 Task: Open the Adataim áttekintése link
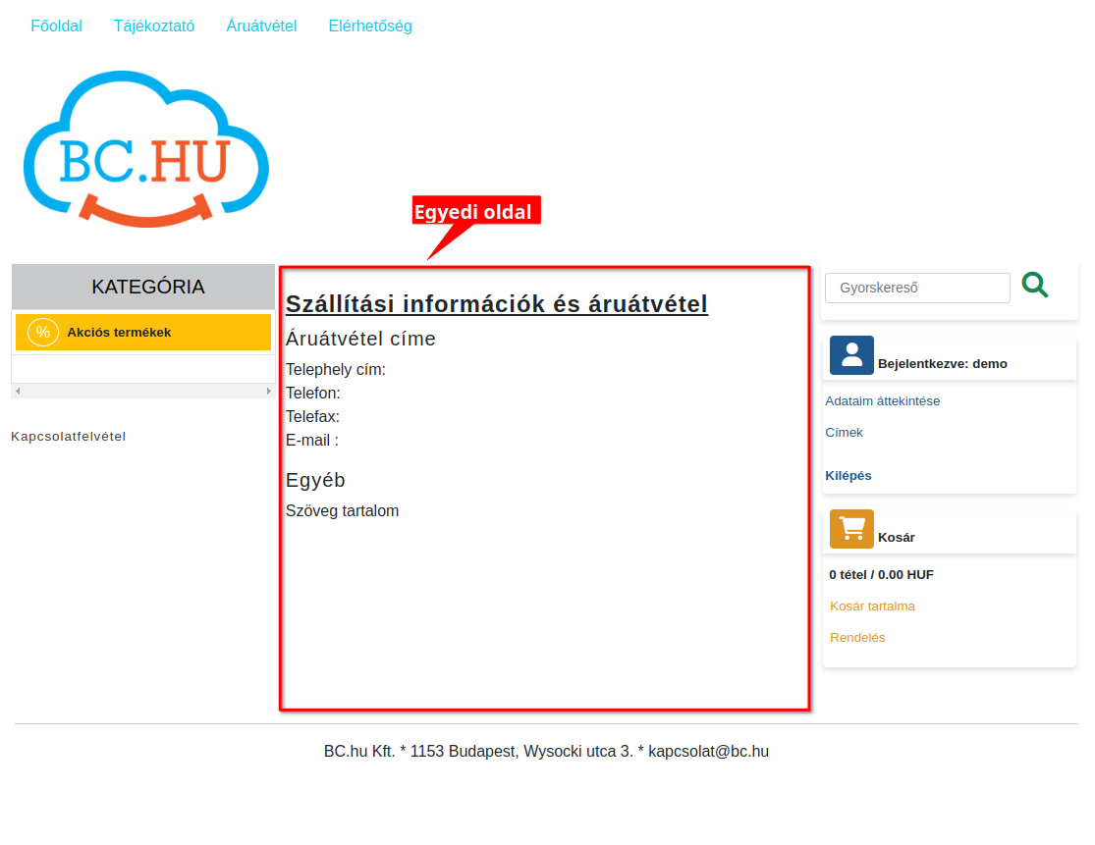coord(883,401)
